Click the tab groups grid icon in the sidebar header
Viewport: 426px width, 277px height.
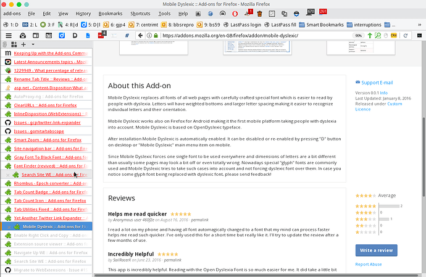tap(14, 44)
